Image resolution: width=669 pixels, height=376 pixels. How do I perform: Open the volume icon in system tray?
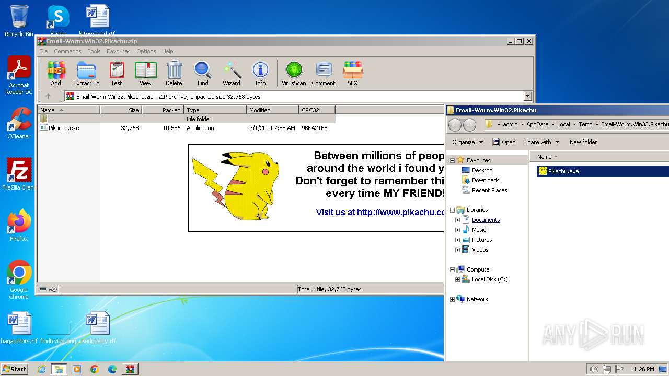tap(594, 369)
